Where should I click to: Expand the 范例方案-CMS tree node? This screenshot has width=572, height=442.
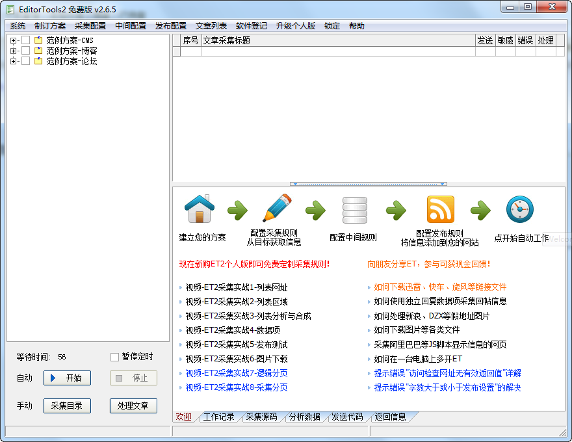[x=13, y=40]
